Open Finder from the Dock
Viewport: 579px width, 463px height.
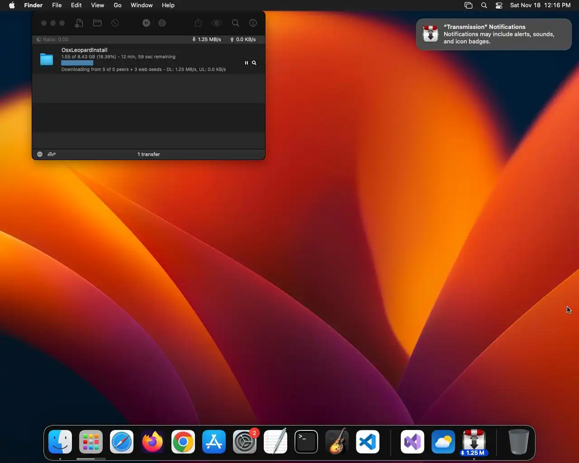click(x=60, y=442)
